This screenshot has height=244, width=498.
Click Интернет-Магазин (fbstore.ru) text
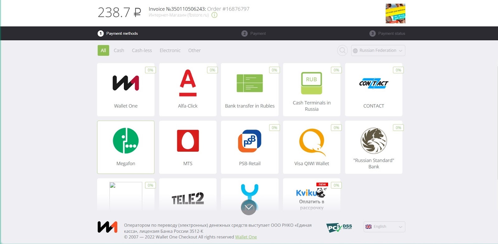coord(179,15)
